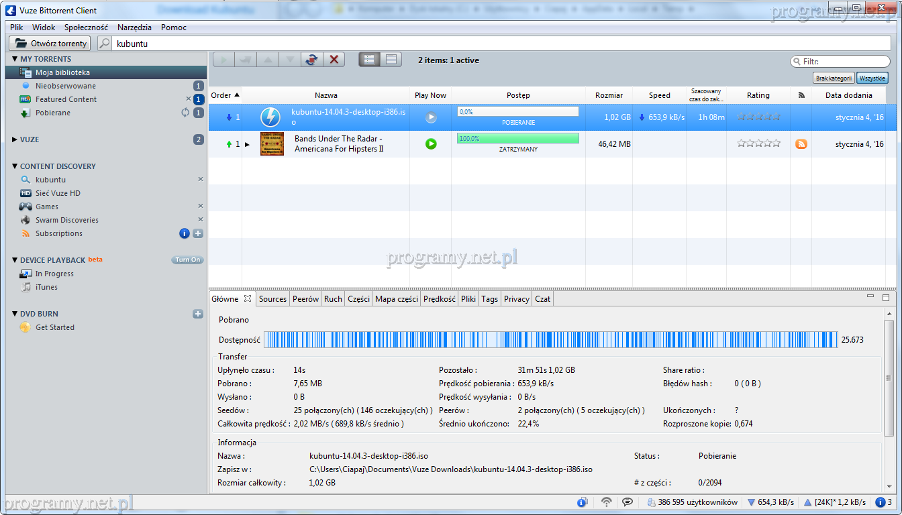Viewport: 902px width, 515px height.
Task: Collapse the CONTENT DISCOVERY section
Action: click(15, 166)
